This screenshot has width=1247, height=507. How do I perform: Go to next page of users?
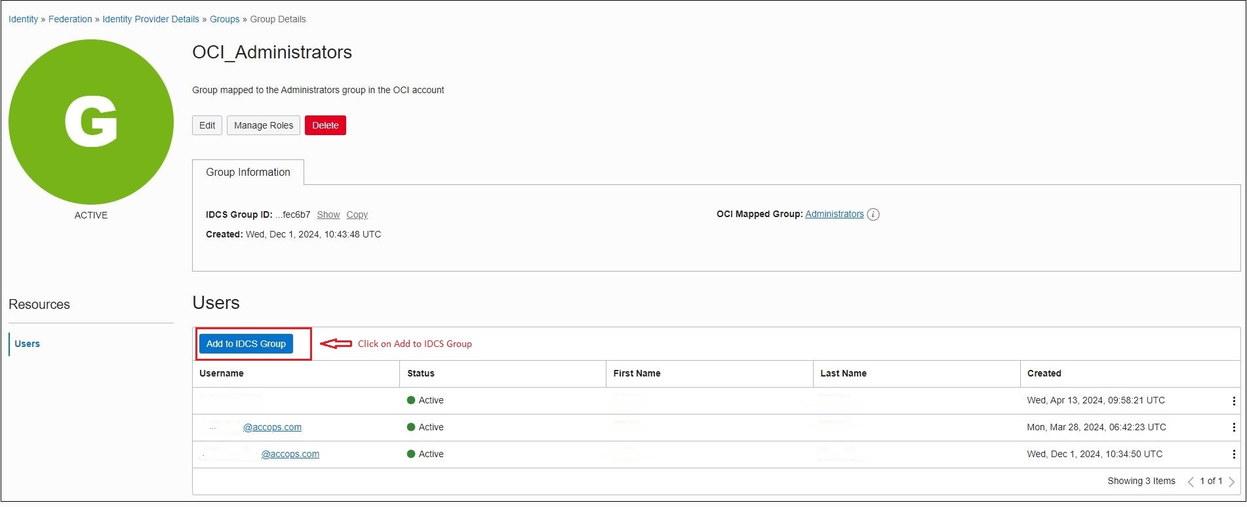pos(1231,481)
